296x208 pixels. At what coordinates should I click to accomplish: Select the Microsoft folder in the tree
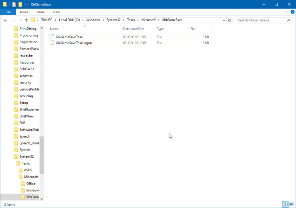[31, 177]
